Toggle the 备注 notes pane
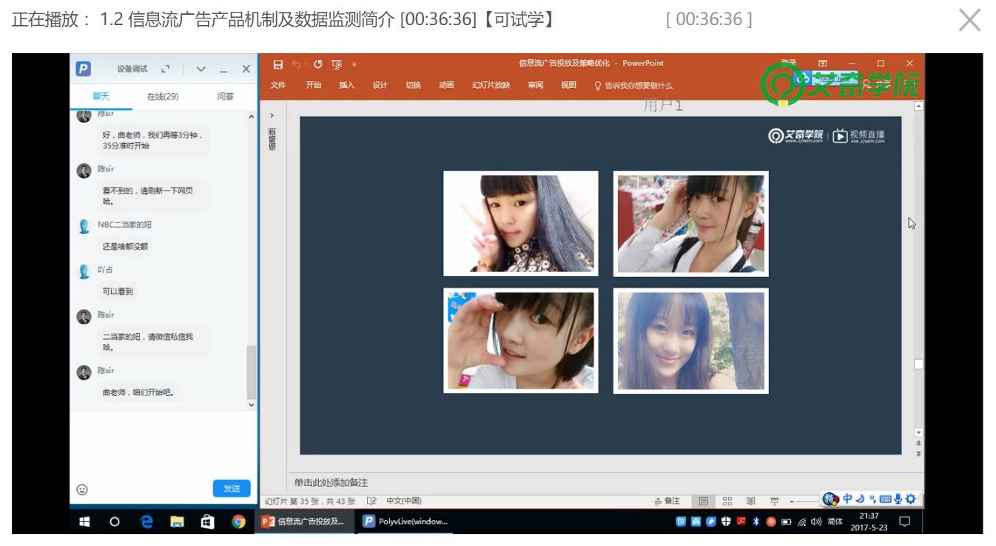This screenshot has width=996, height=546. click(667, 501)
